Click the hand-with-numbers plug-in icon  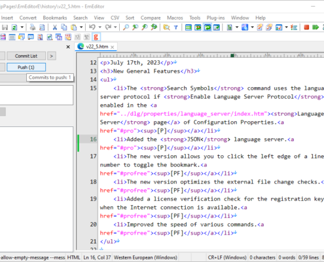[x=68, y=37]
